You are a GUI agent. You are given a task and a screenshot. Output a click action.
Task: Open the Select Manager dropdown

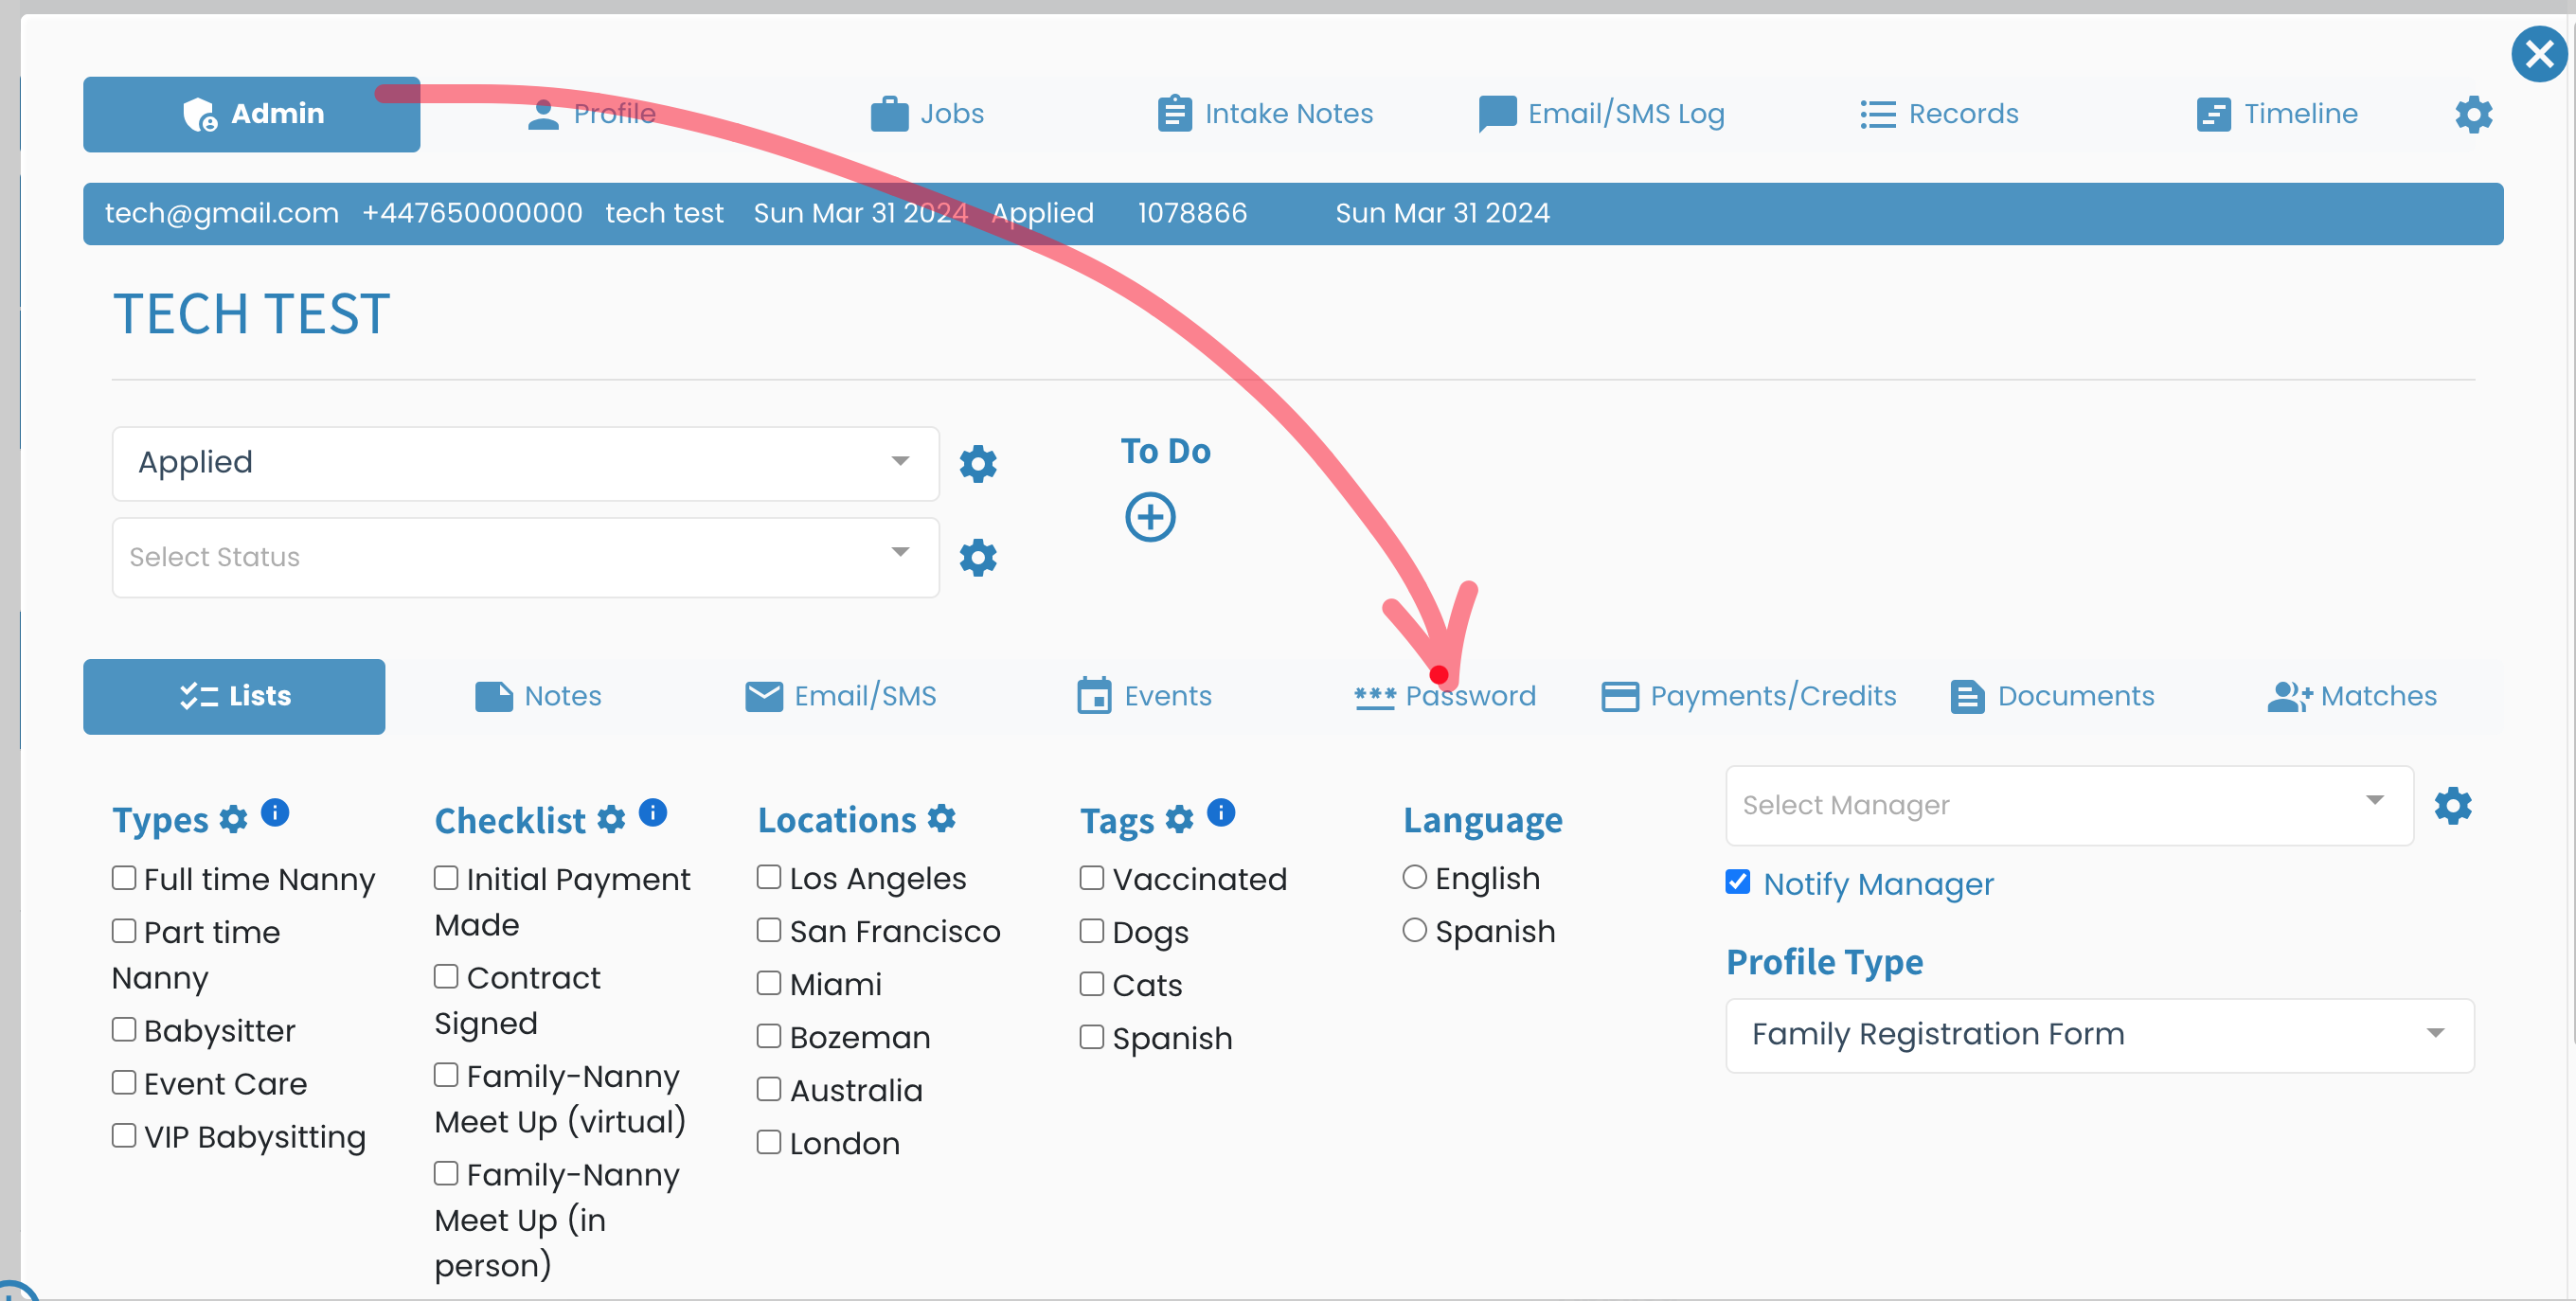(x=2069, y=805)
